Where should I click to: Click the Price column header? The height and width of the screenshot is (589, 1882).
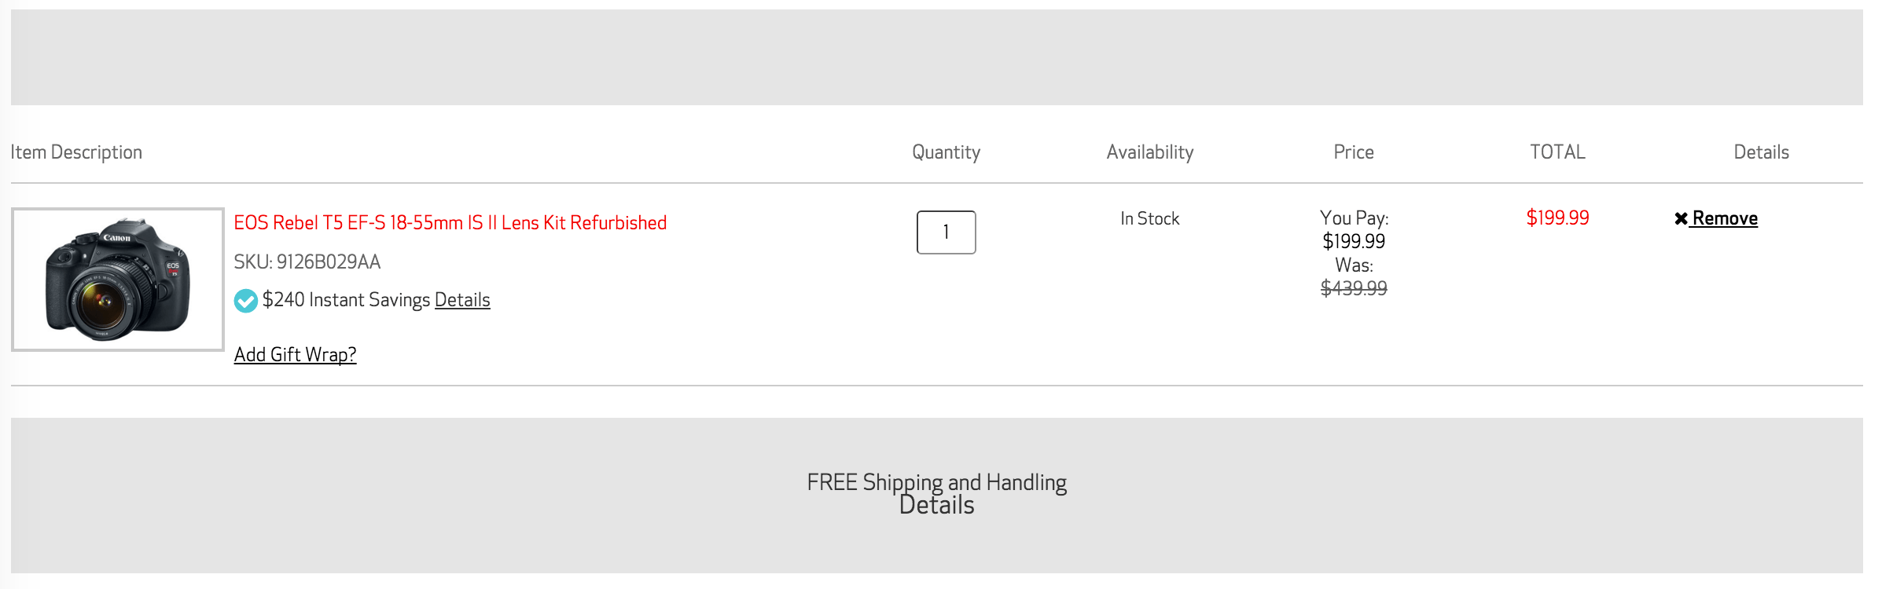click(x=1354, y=152)
